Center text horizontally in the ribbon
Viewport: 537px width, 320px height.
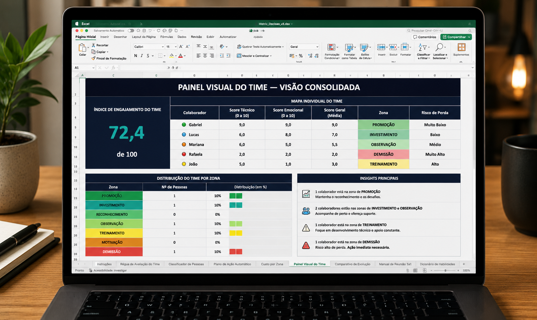pyautogui.click(x=205, y=56)
